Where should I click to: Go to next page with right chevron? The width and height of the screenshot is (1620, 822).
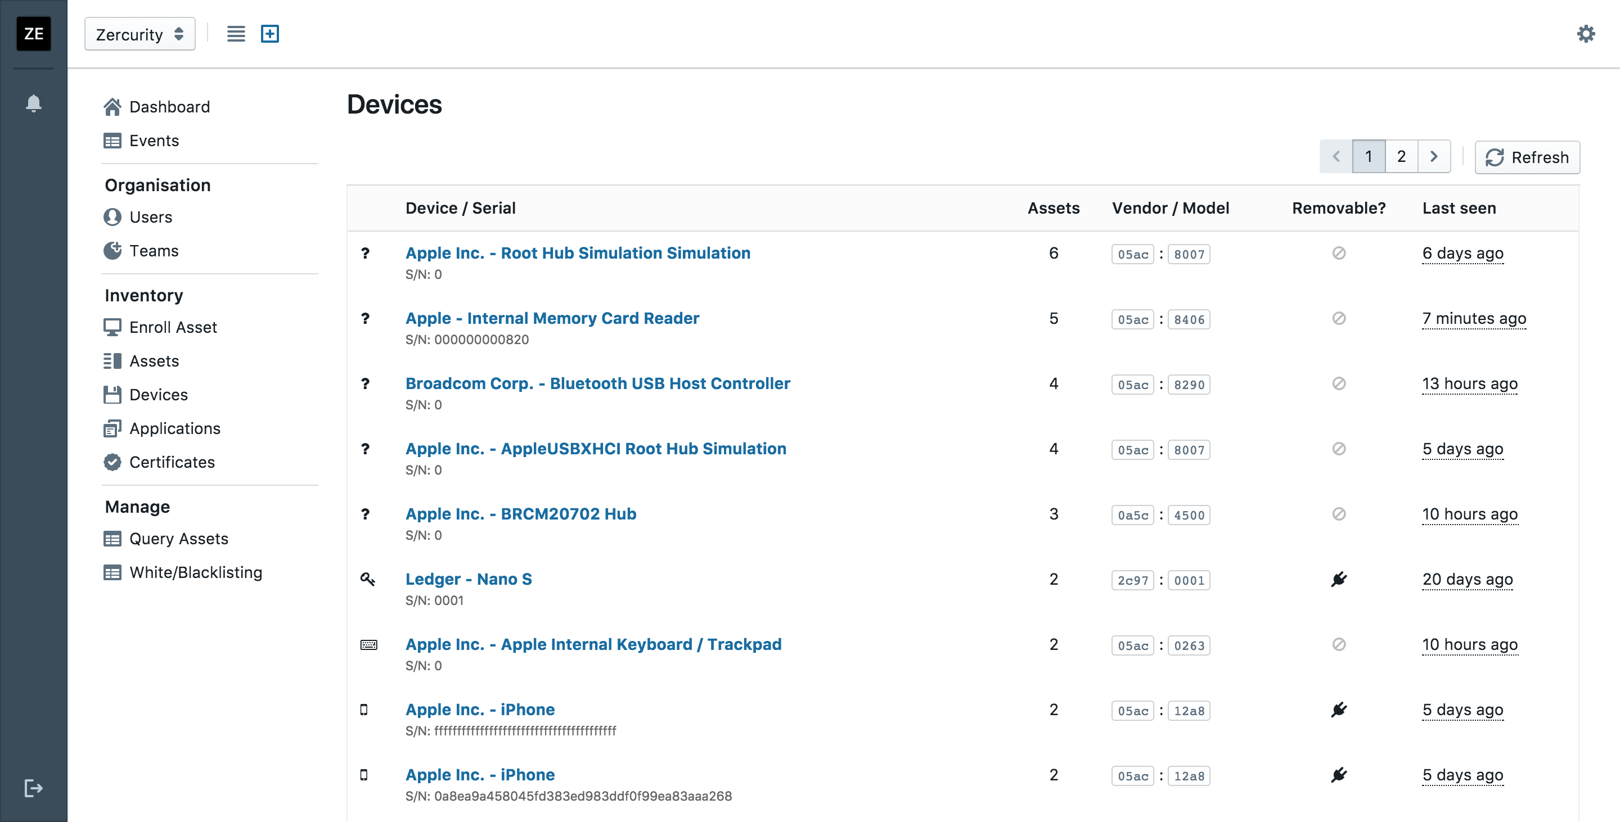(1433, 156)
